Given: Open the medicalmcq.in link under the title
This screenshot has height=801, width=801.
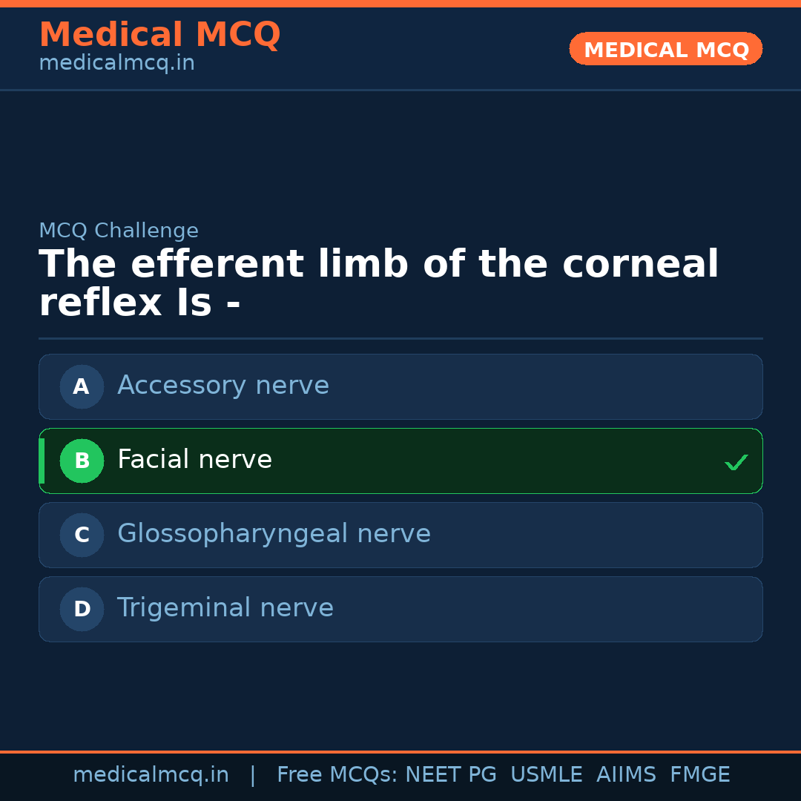Looking at the screenshot, I should [x=116, y=64].
